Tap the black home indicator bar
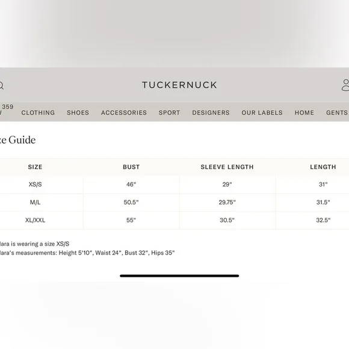 (179, 276)
